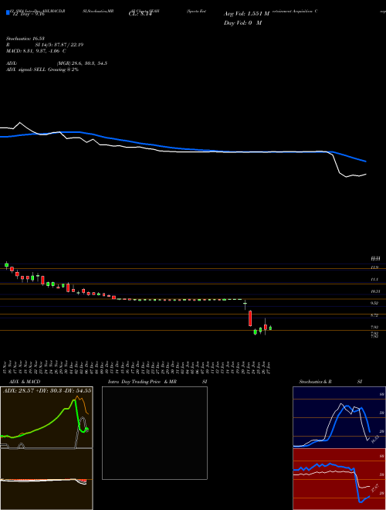386x510 pixels.
Task: Click the last green candlestick on the chart
Action: click(270, 328)
